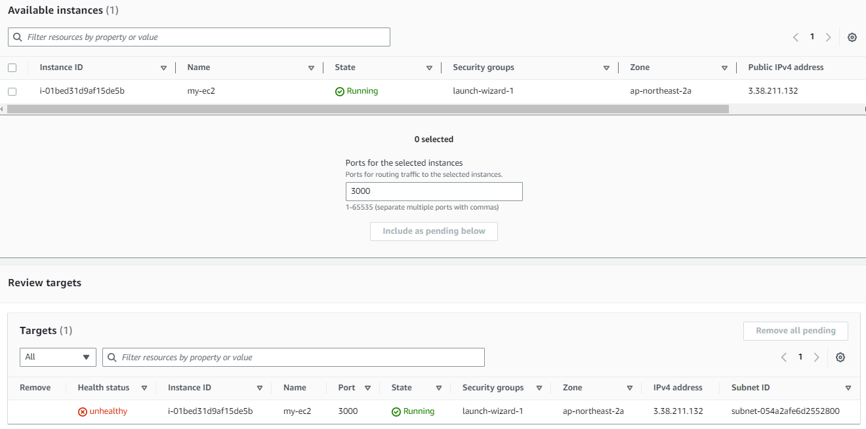Screen dimensions: 866x429
Task: Focus the ports input field showing 3000
Action: coord(434,191)
